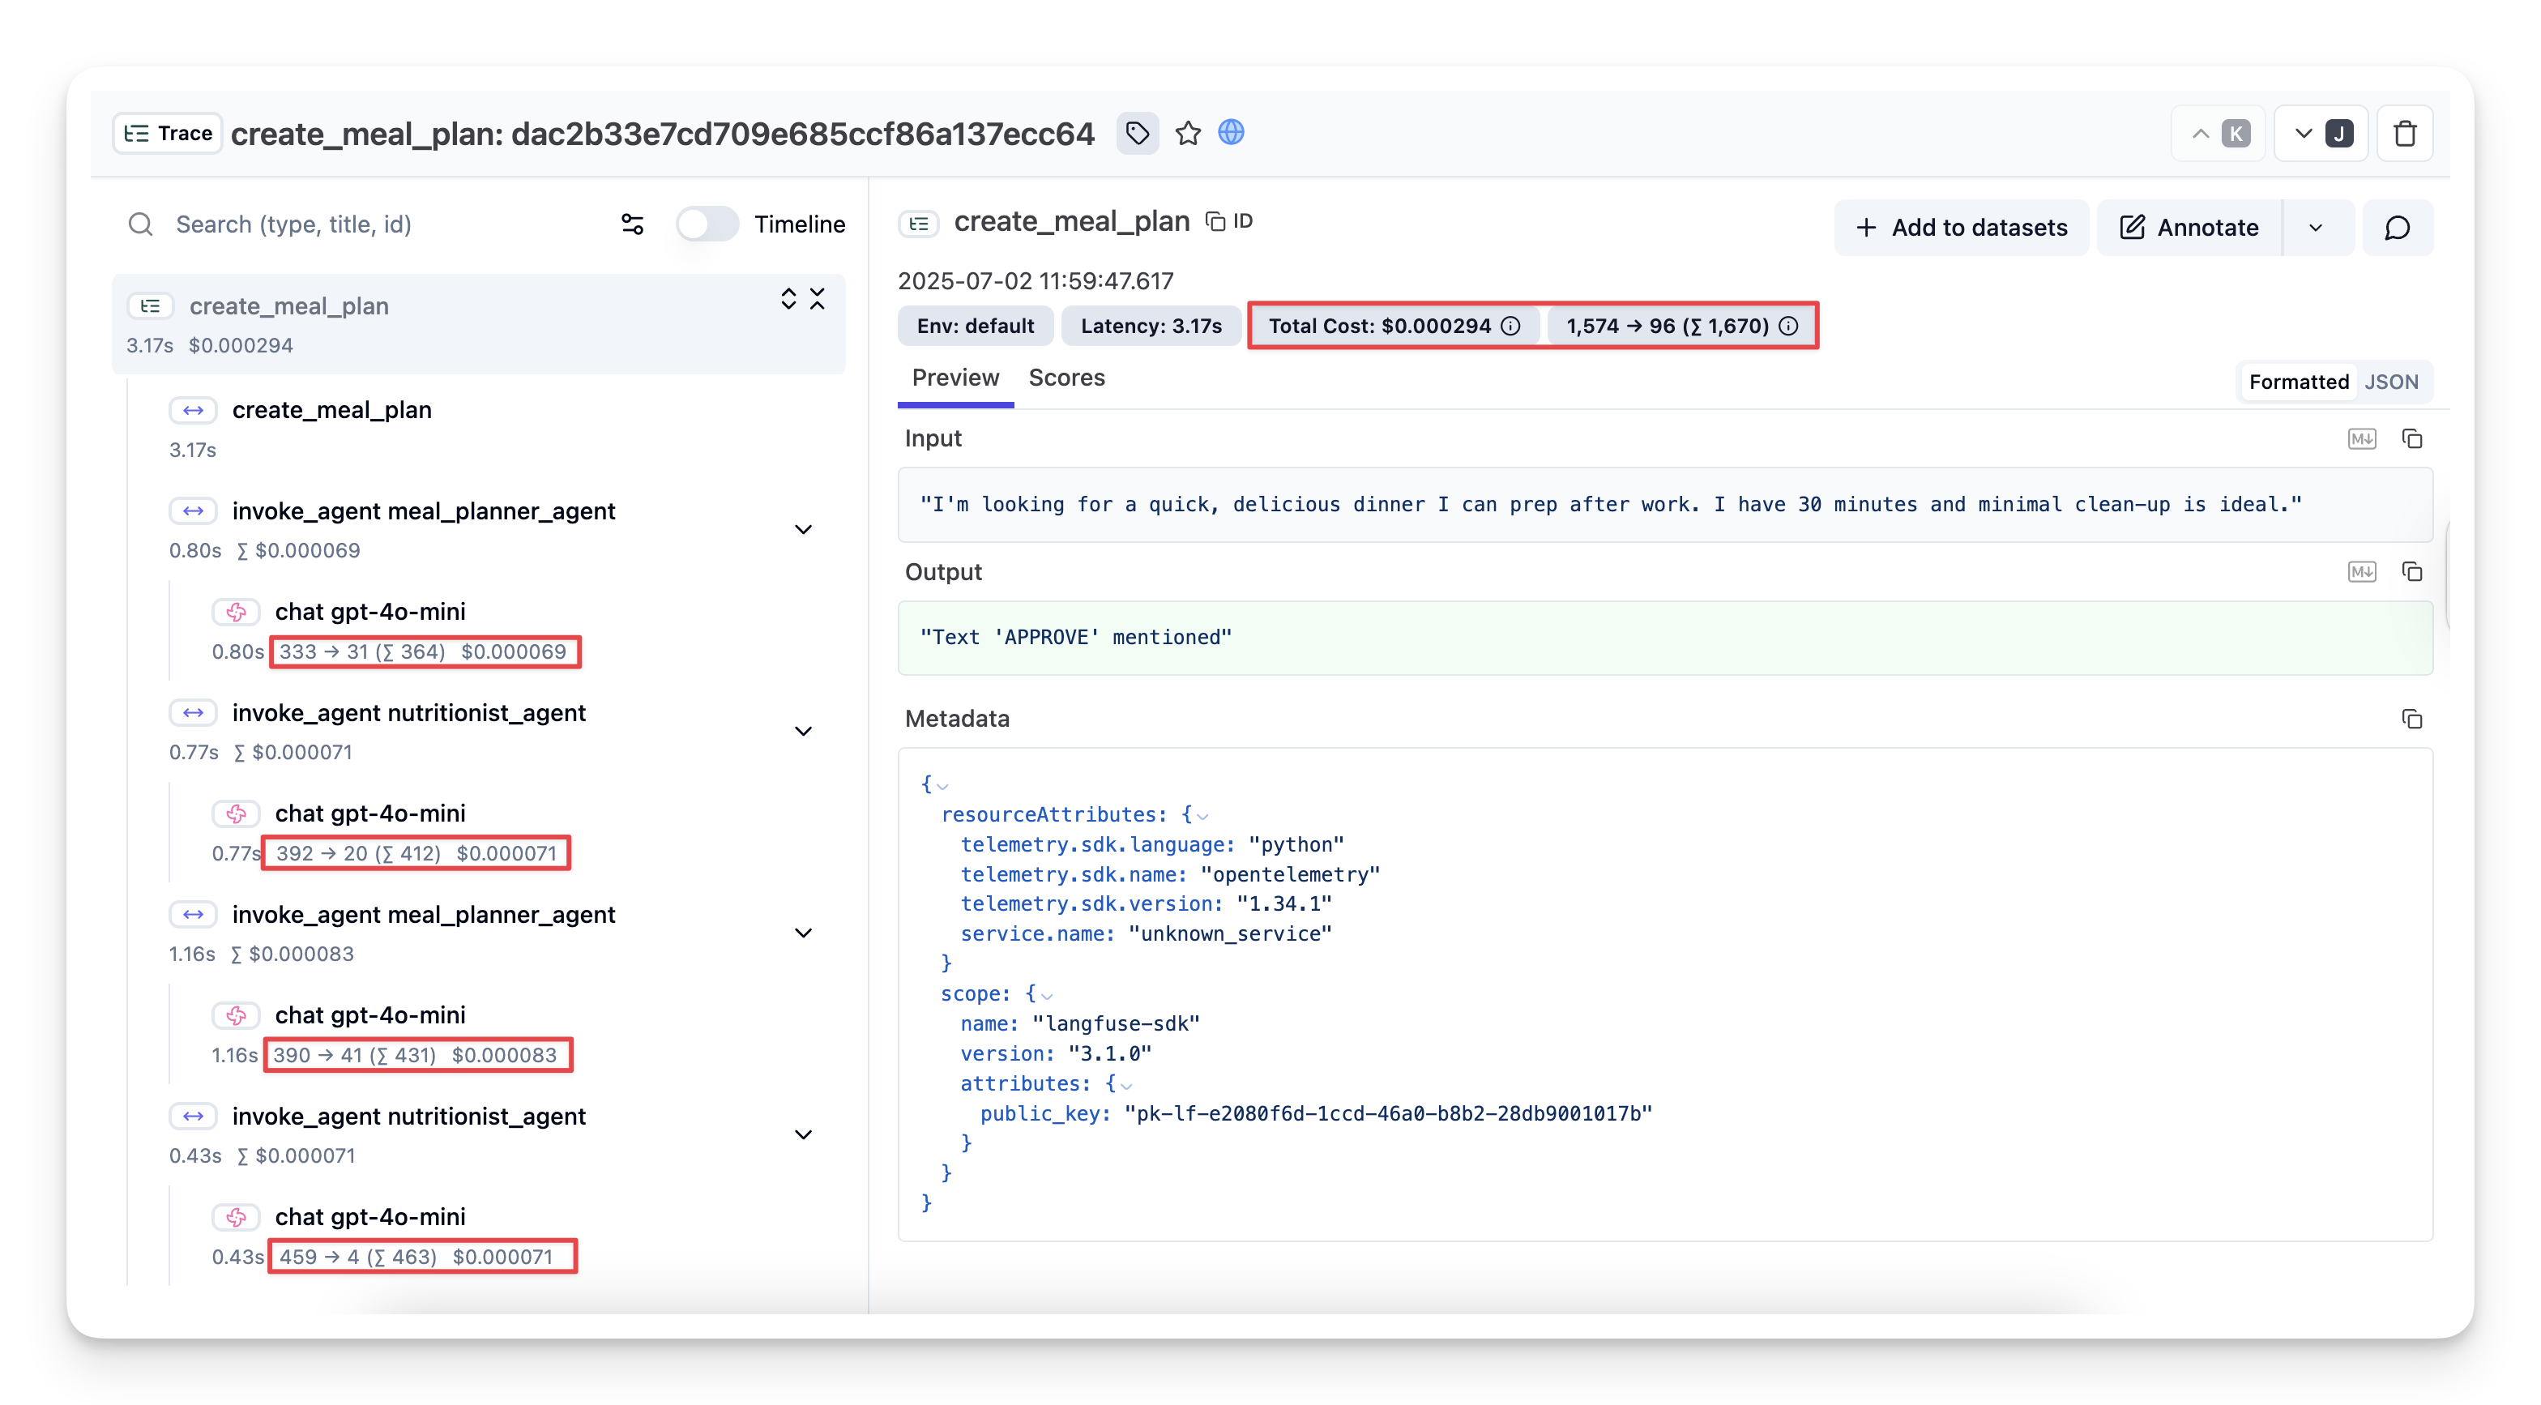Click the trace icon beside create_meal_plan detail title
2541x1405 pixels.
pos(918,224)
